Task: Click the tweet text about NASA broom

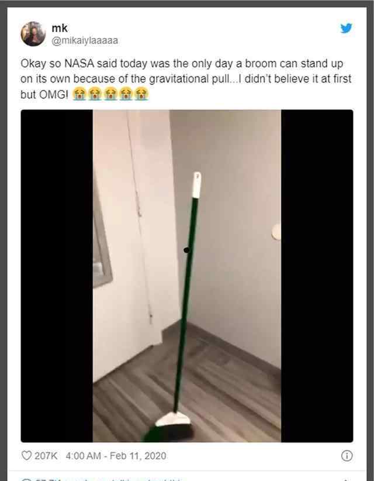Action: click(x=186, y=79)
